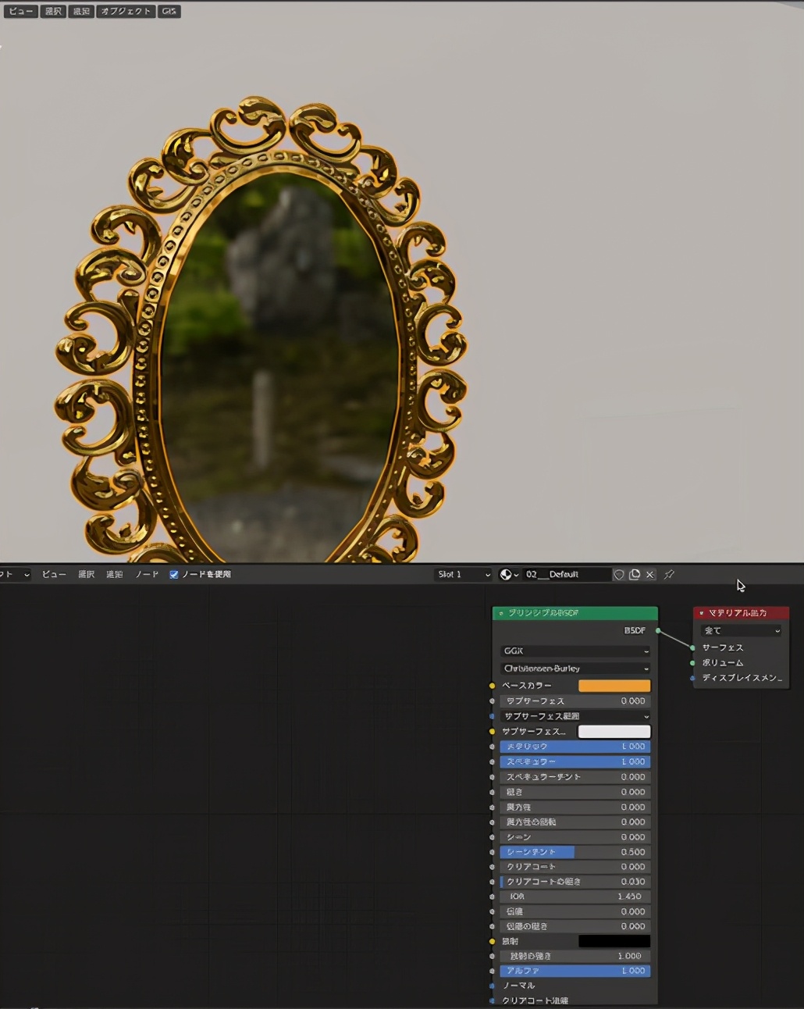Click the BSDF output socket
Viewport: 804px width, 1009px height.
[x=658, y=630]
